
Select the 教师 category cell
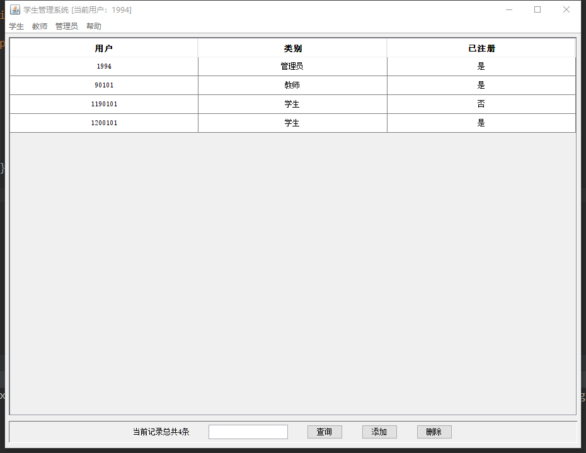click(x=292, y=85)
